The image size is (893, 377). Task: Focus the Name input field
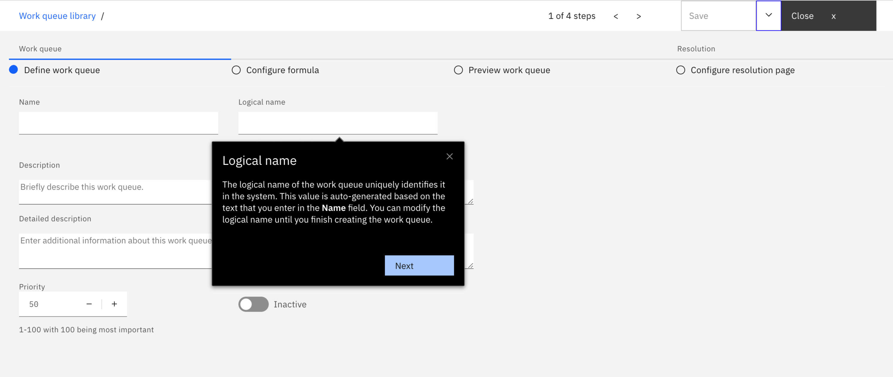(118, 123)
